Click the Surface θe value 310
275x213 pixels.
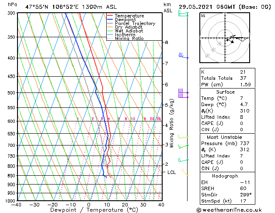pyautogui.click(x=245, y=111)
